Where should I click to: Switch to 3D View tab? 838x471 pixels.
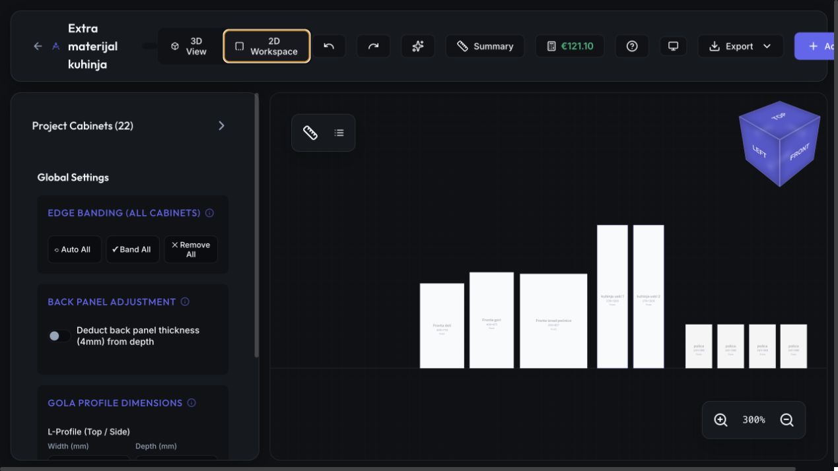coord(189,46)
